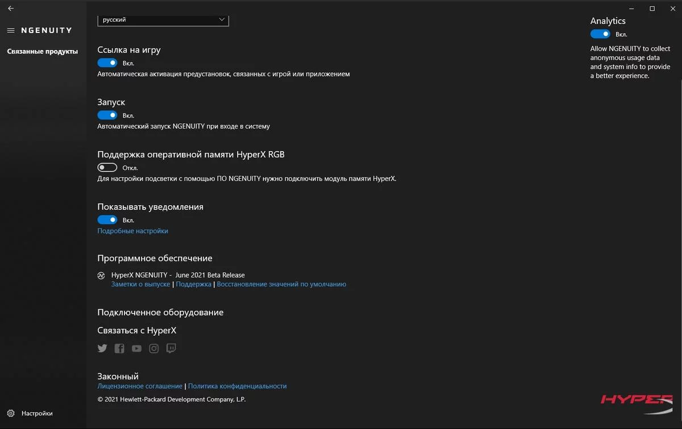The image size is (682, 429).
Task: Open Подробные настройки link
Action: 132,231
